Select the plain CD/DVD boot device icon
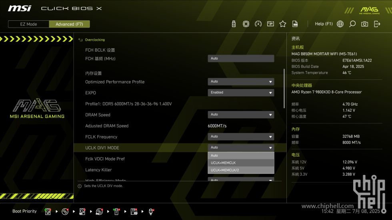Image resolution: width=392 pixels, height=220 pixels. pyautogui.click(x=65, y=212)
